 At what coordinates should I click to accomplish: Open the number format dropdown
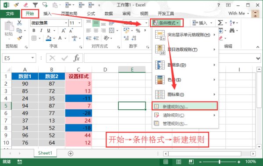coord(146,23)
